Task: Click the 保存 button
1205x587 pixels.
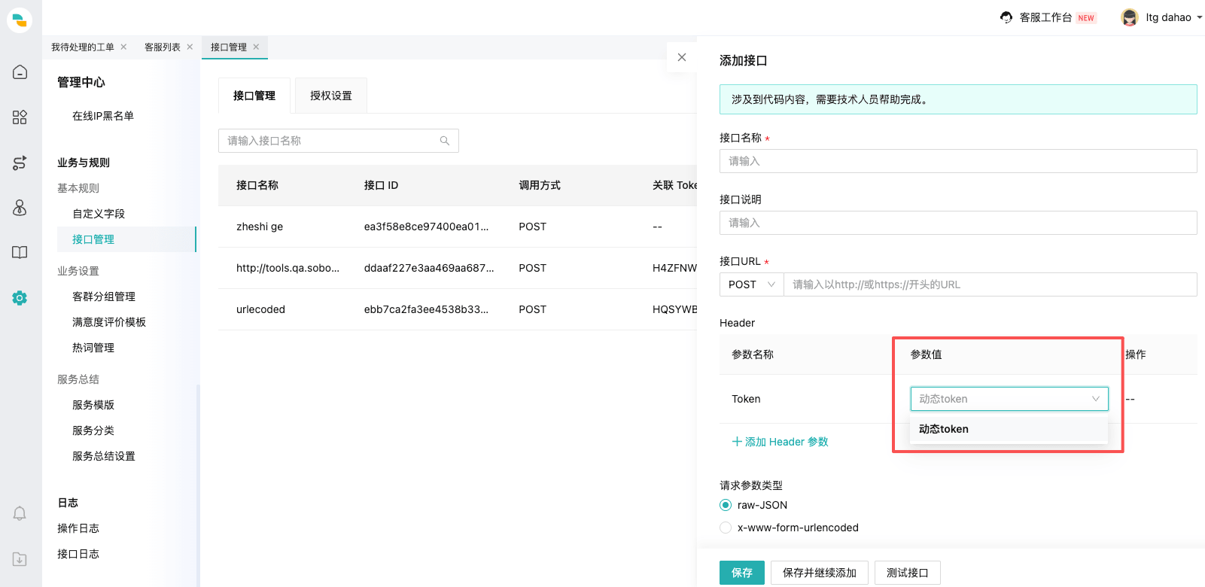Action: (x=741, y=573)
